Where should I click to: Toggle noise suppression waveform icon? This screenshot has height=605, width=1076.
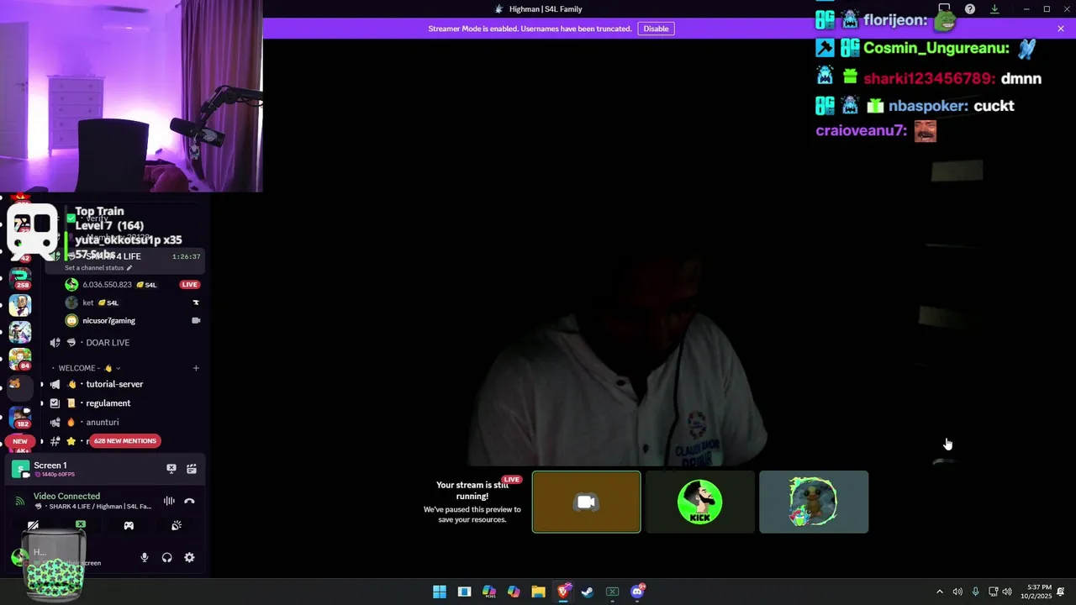click(x=169, y=501)
